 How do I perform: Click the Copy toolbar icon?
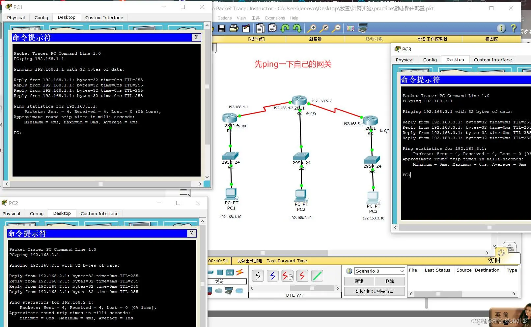click(260, 28)
